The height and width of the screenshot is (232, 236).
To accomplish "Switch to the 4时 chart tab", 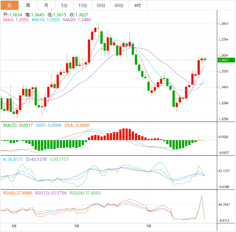I will 137,5.
